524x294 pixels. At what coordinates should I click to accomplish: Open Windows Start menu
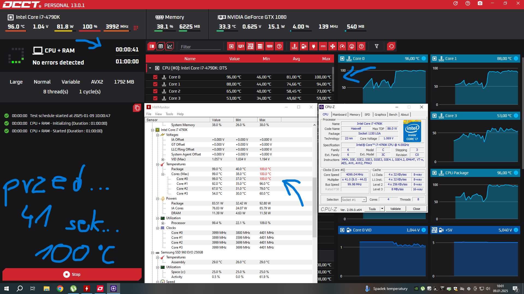click(7, 289)
